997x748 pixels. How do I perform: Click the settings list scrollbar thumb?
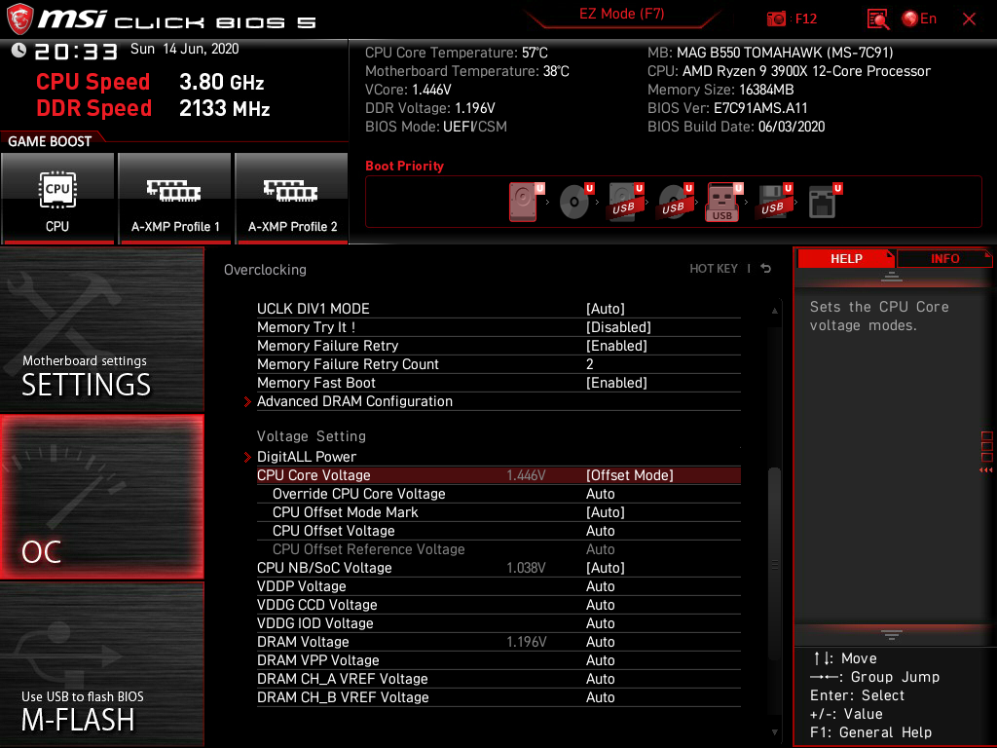774,564
